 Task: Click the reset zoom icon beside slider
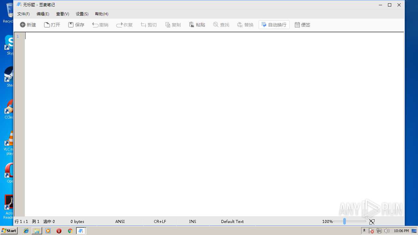coord(372,222)
